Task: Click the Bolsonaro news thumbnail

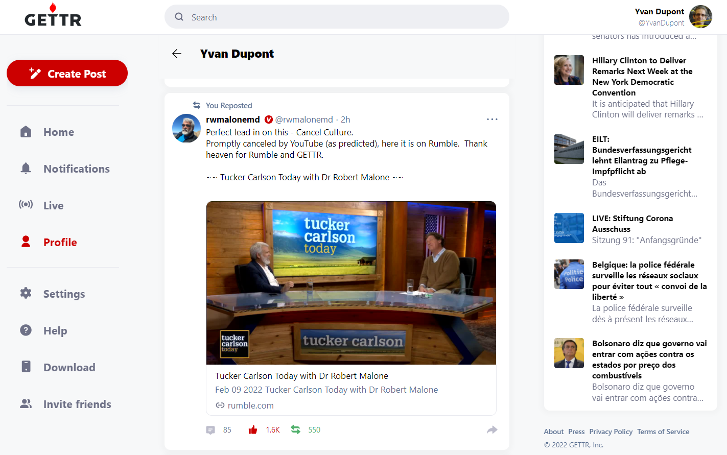Action: [569, 353]
